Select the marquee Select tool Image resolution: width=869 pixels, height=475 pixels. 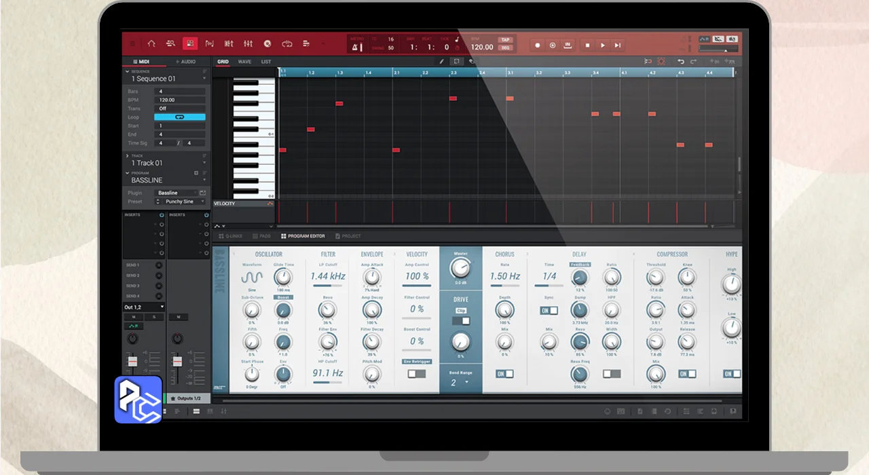click(456, 62)
